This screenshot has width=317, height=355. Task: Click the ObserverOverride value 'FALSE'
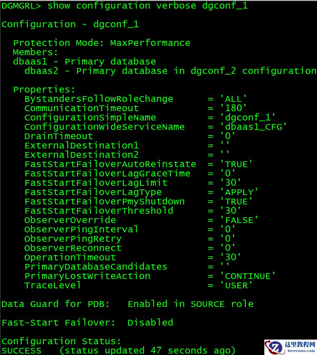click(239, 220)
